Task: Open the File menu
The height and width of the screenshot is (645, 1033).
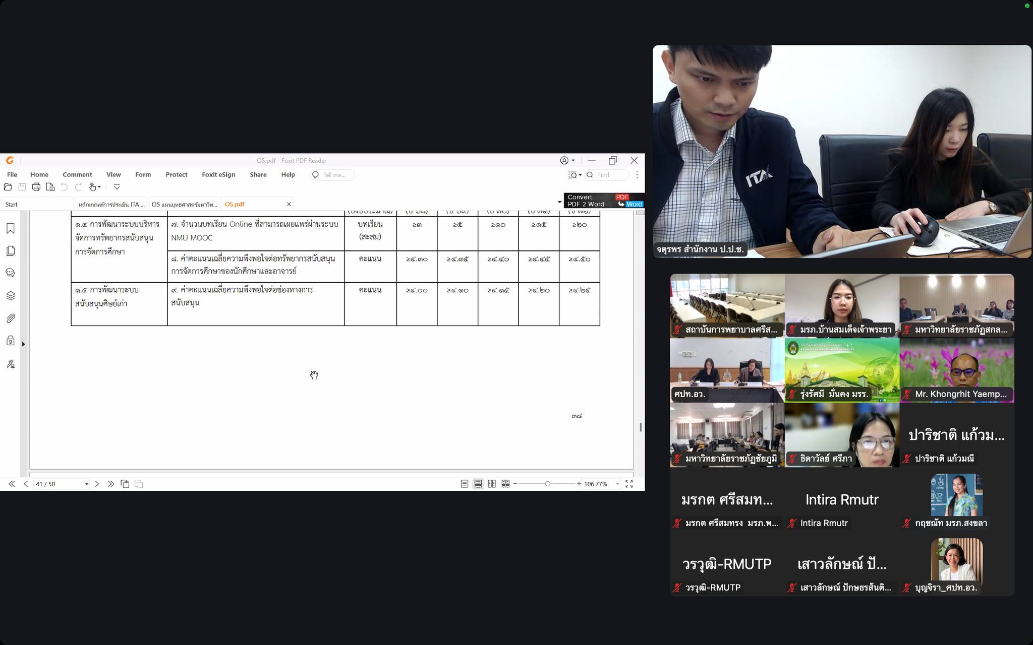Action: pos(12,175)
